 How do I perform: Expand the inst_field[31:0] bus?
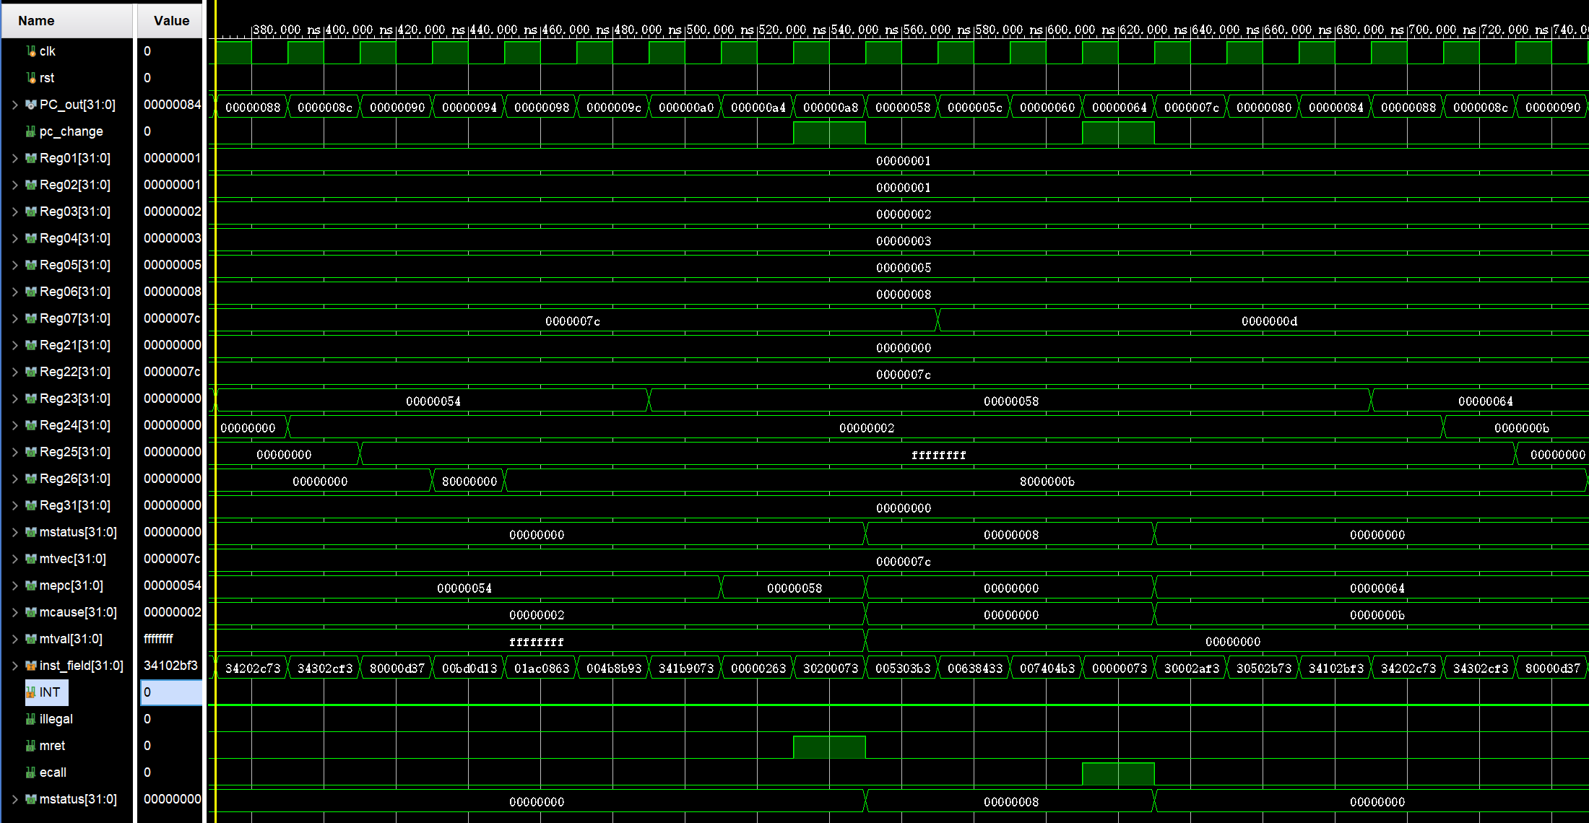click(14, 666)
